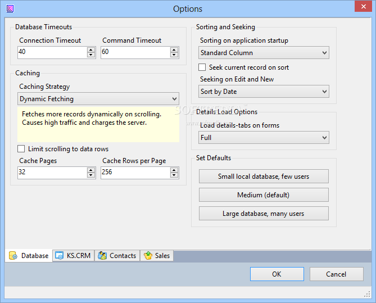Click the Contacts tab people icon
376x303 pixels.
pos(102,256)
